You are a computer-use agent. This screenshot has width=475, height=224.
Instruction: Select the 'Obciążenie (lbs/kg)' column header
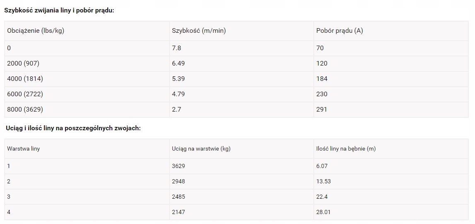[x=36, y=31]
